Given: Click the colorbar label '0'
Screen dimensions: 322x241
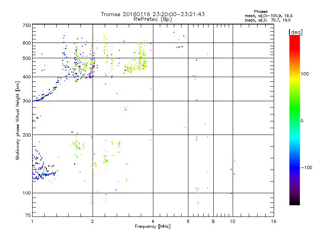Looking at the screenshot, I should [x=302, y=121].
